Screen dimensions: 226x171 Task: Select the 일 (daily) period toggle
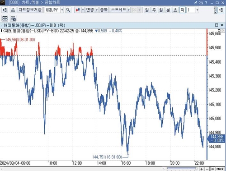pyautogui.click(x=147, y=10)
